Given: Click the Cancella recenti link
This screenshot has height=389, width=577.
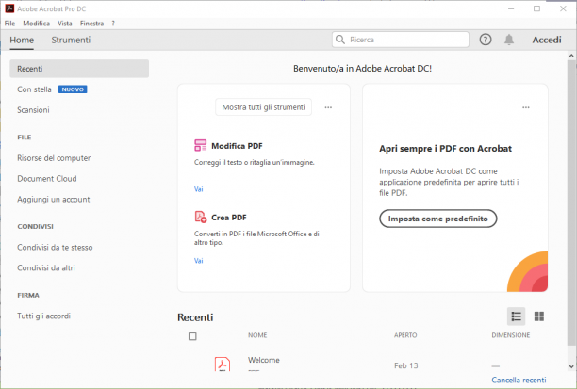Looking at the screenshot, I should coord(519,380).
